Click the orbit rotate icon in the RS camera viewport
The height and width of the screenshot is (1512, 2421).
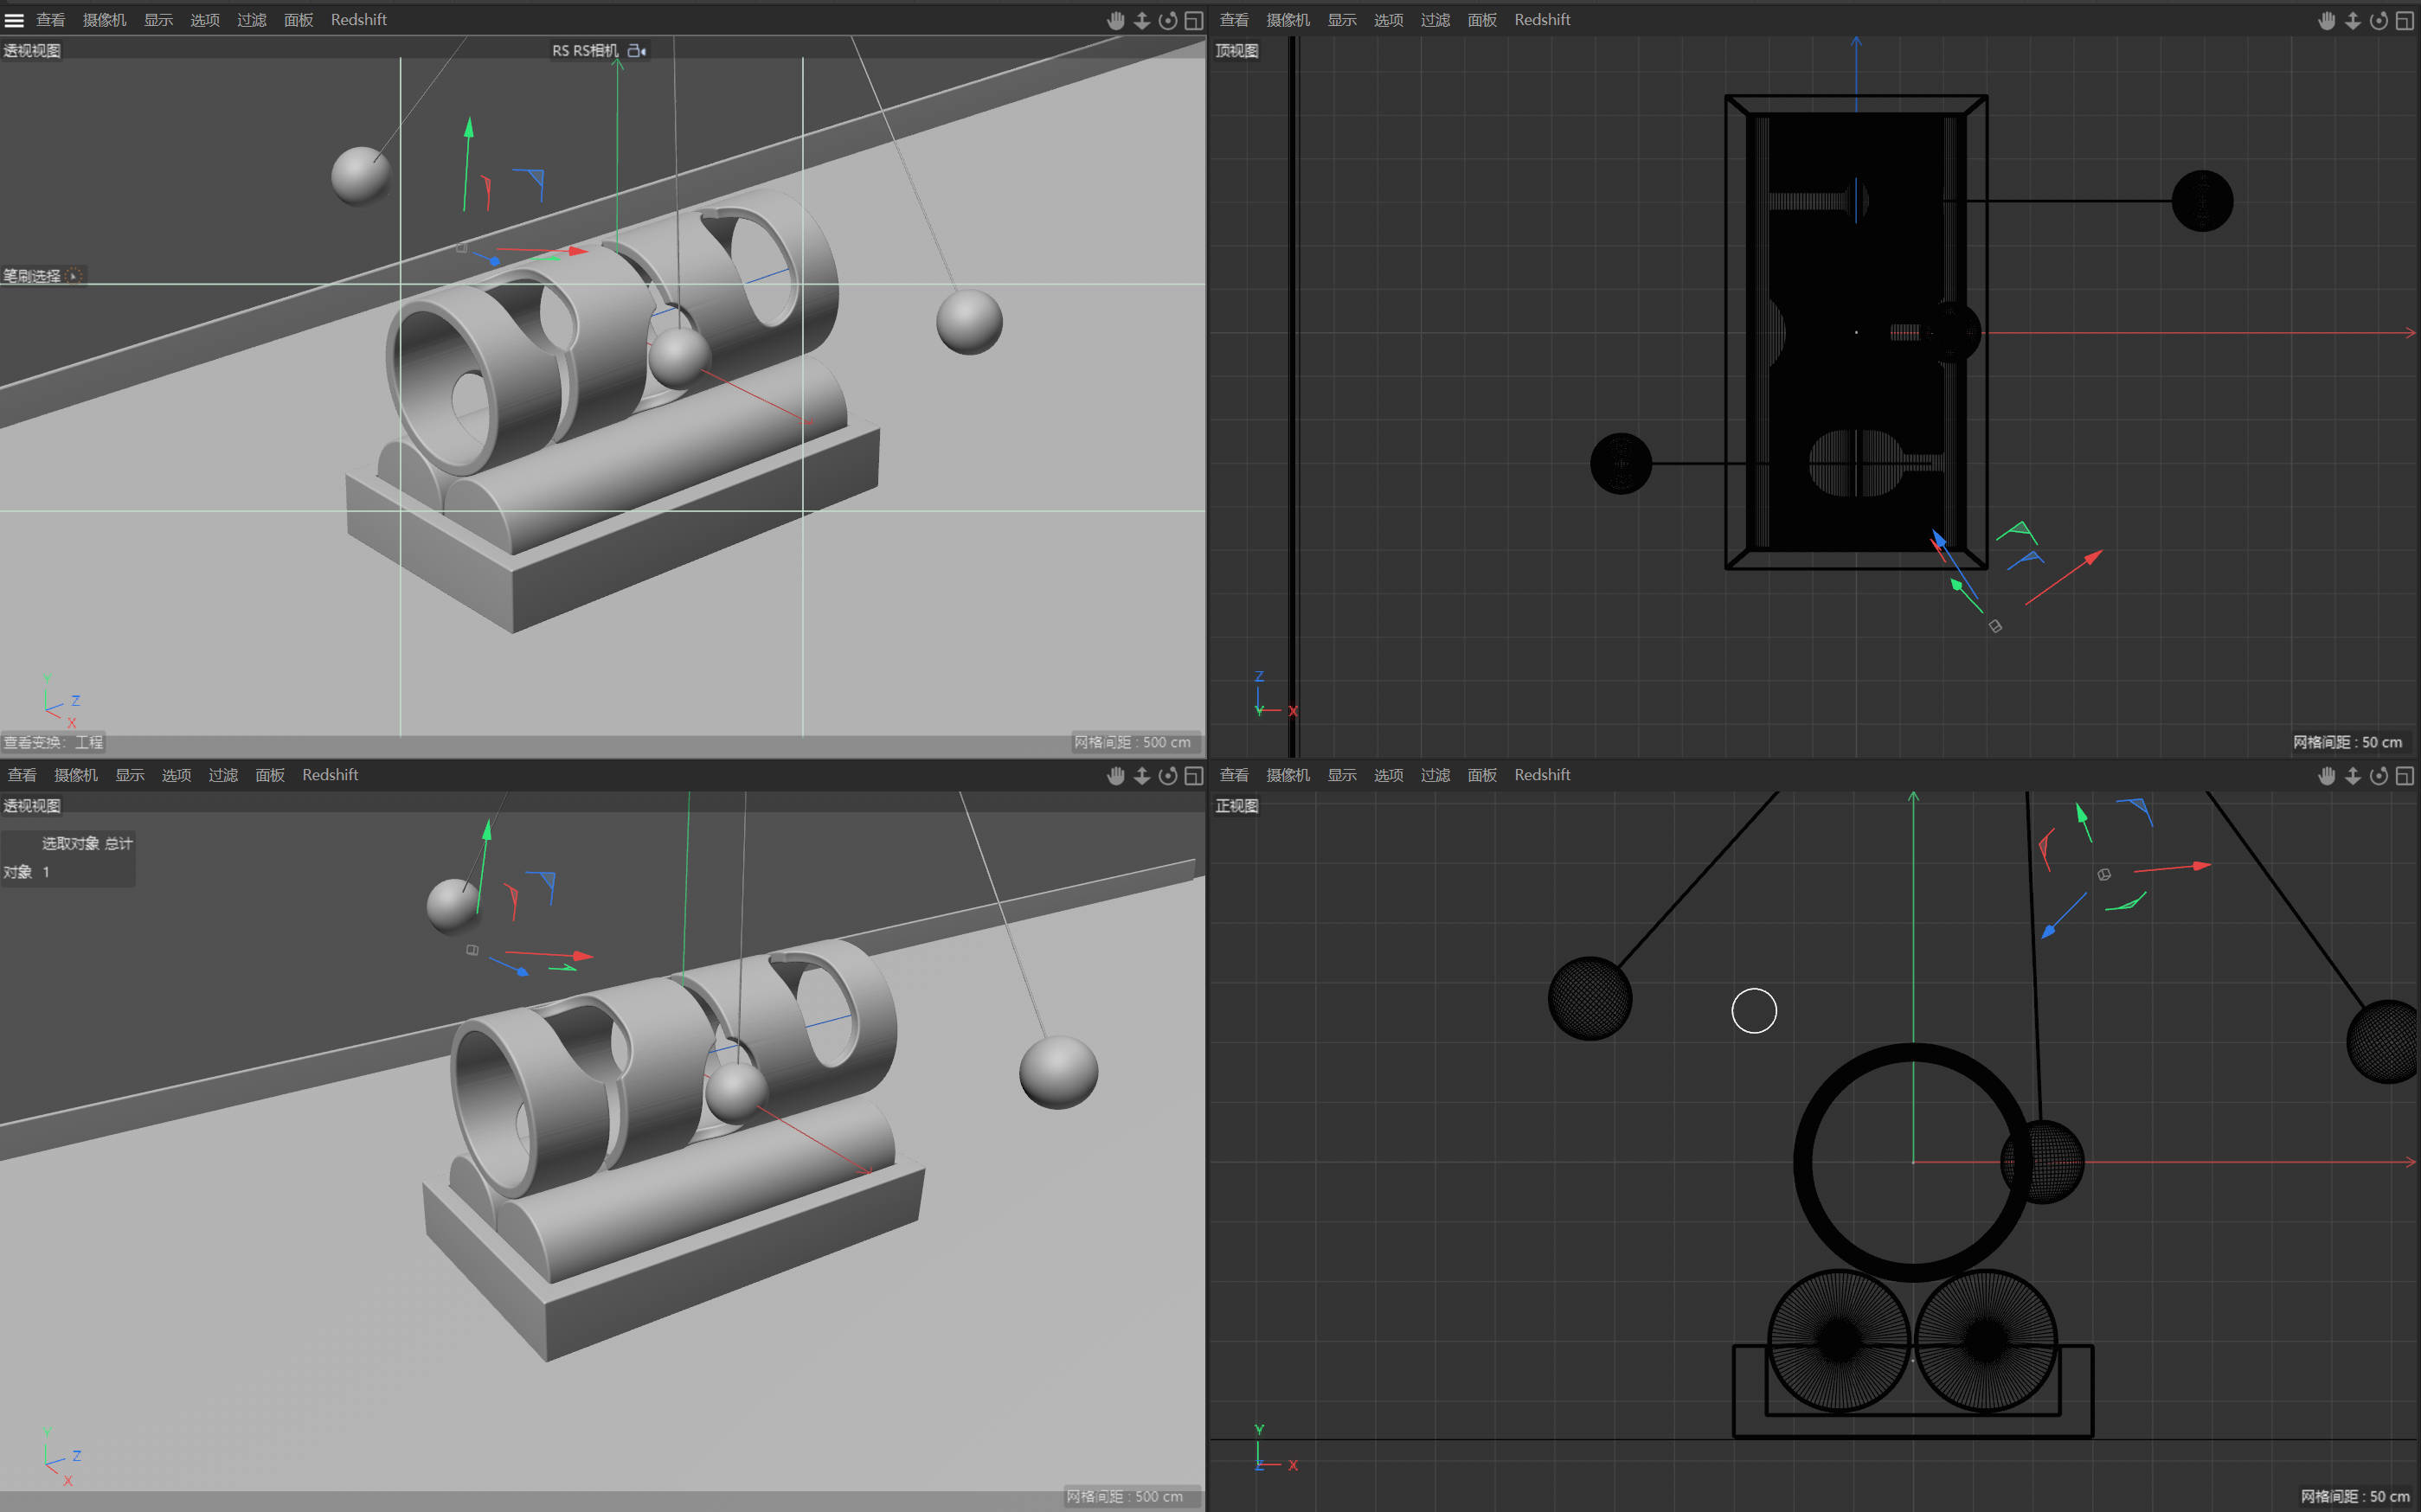(1167, 20)
